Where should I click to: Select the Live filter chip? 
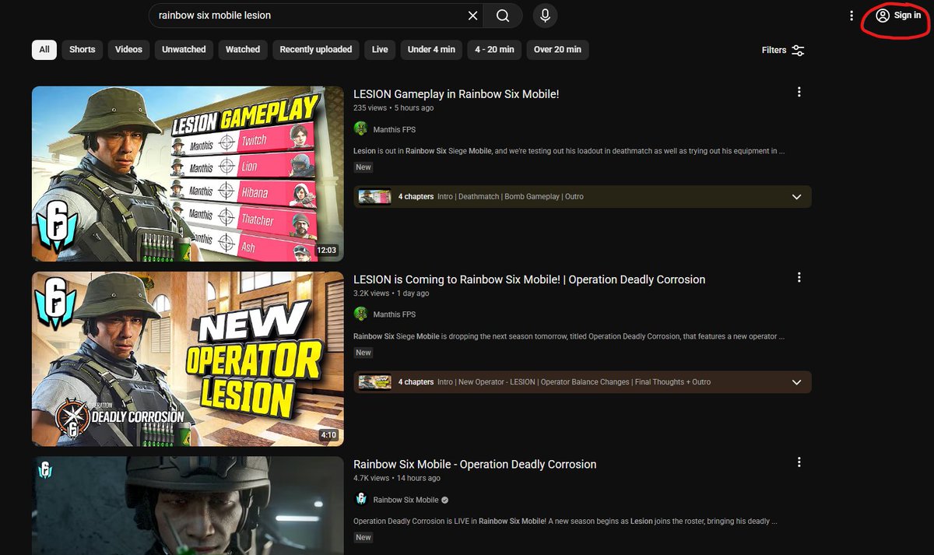[x=380, y=50]
